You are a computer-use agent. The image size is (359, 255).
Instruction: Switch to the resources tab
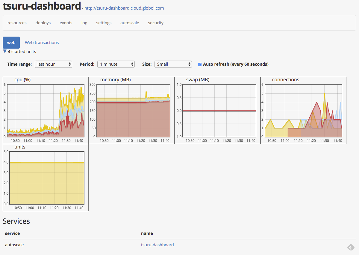[17, 23]
